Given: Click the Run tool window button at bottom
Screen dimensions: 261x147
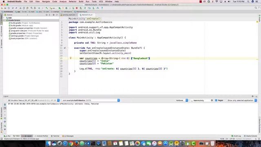Looking at the screenshot, I should click(7, 136).
